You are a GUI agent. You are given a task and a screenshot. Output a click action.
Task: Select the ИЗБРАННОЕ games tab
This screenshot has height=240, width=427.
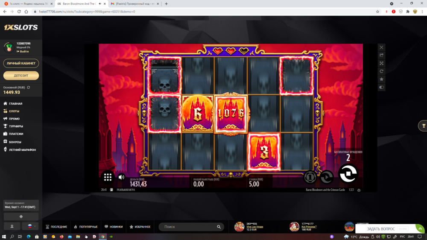click(140, 227)
